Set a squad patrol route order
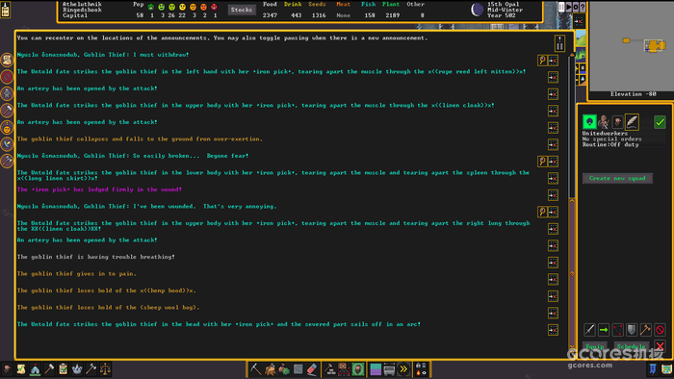The image size is (674, 379). coord(618,330)
